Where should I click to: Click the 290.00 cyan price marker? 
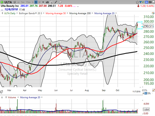[x=140, y=29]
